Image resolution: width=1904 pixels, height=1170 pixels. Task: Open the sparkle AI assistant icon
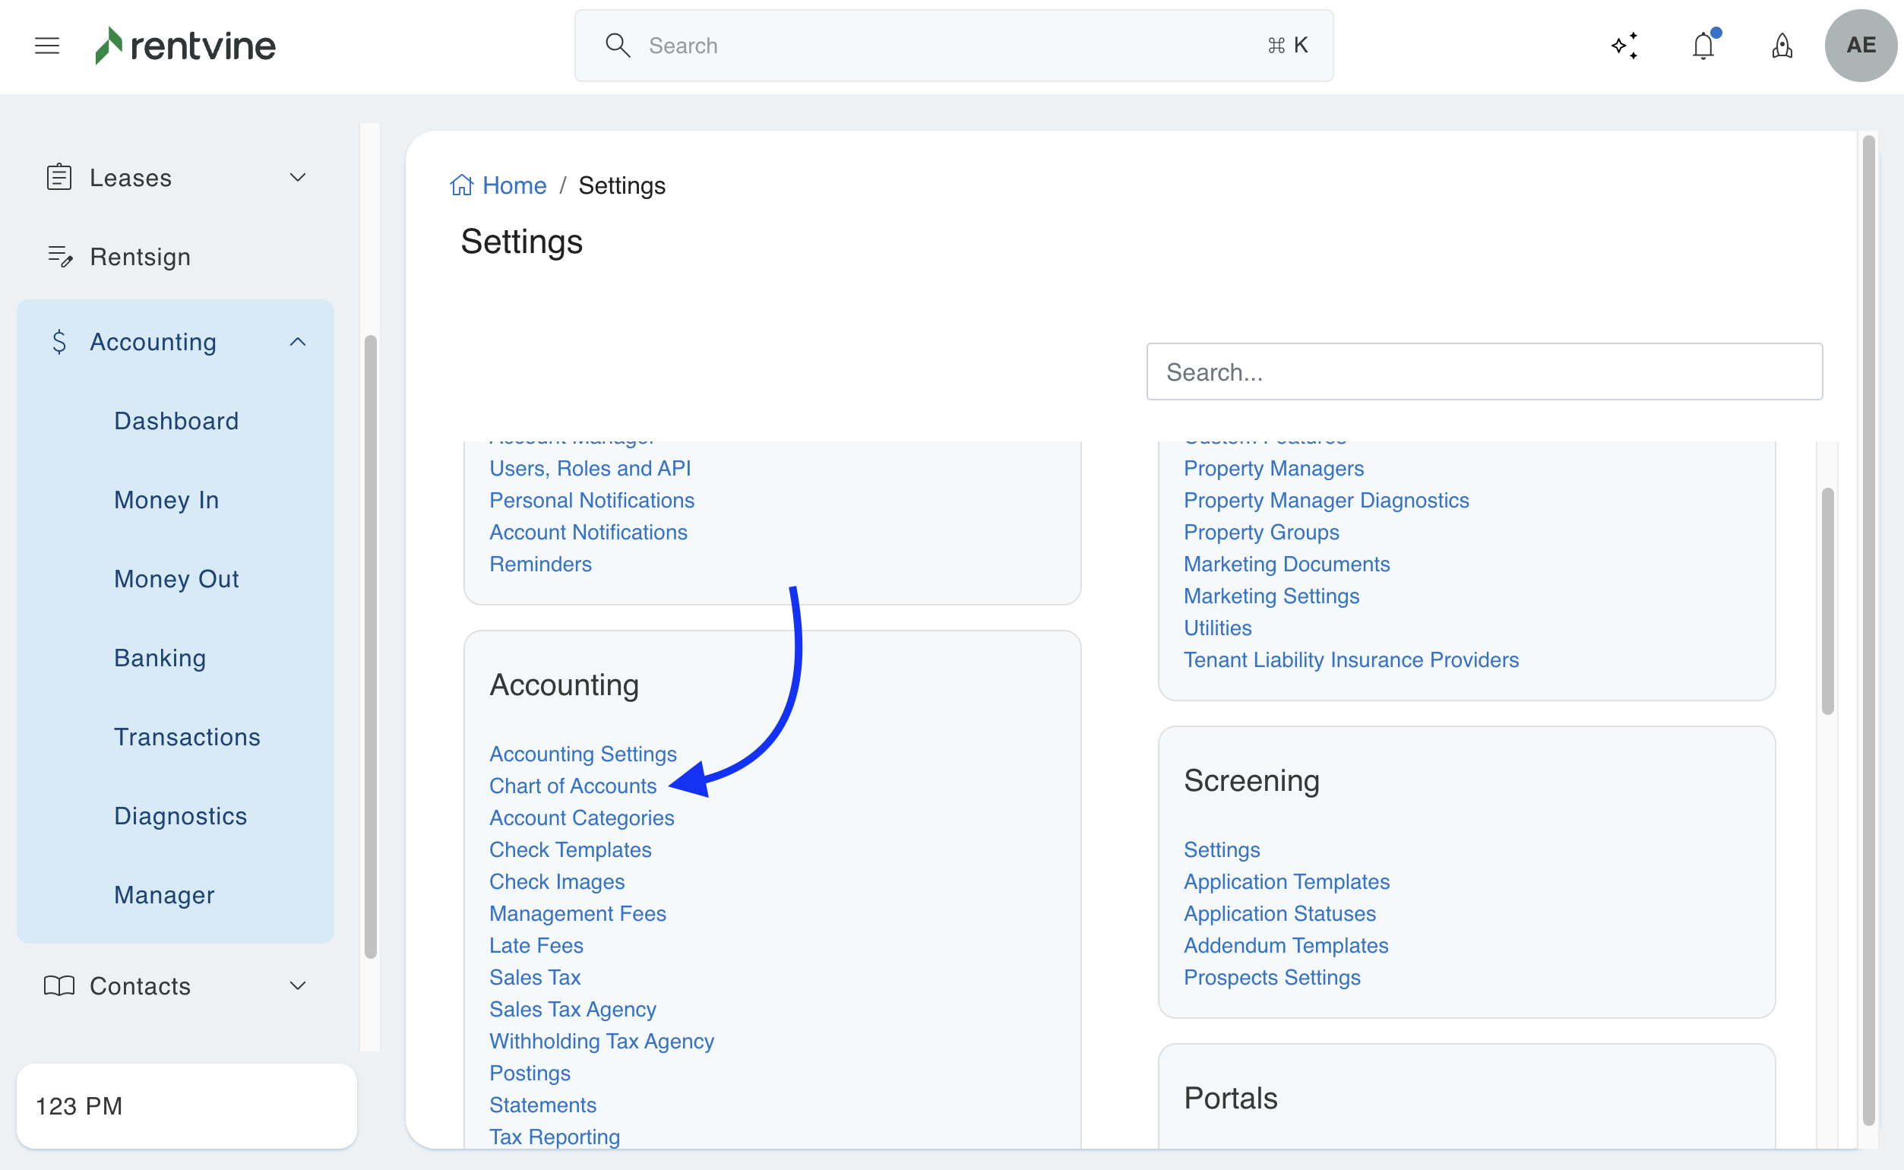click(x=1624, y=46)
